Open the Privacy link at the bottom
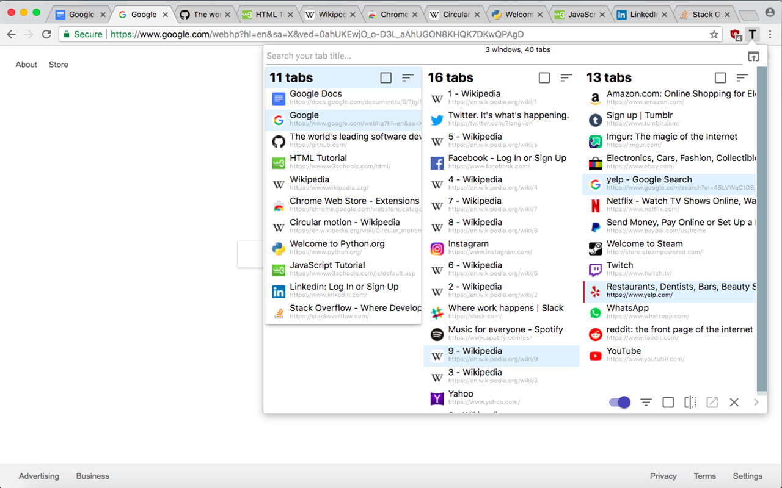This screenshot has height=488, width=782. 663,476
